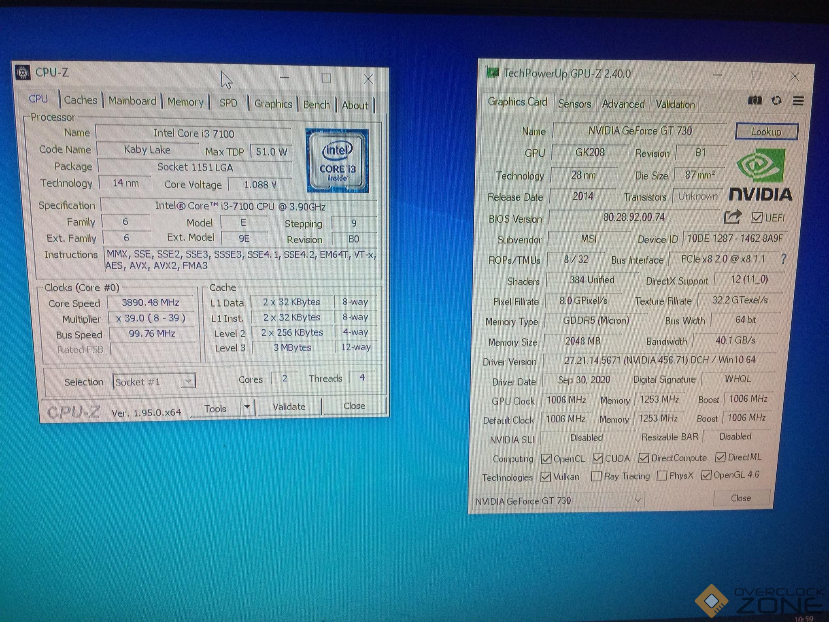
Task: Toggle the OpenCL checkbox
Action: coord(546,459)
